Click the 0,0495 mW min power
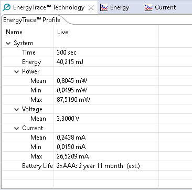This screenshot has height=190, width=192. (x=72, y=90)
